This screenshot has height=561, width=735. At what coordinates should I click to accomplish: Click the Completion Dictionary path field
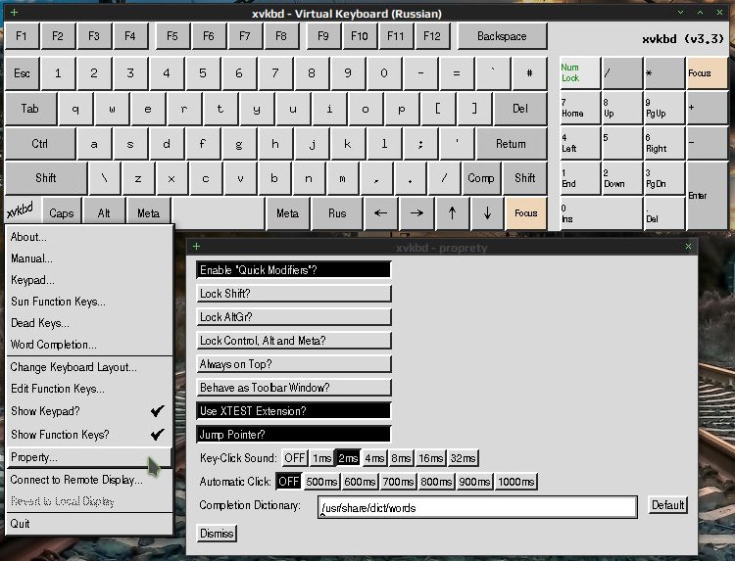(477, 507)
